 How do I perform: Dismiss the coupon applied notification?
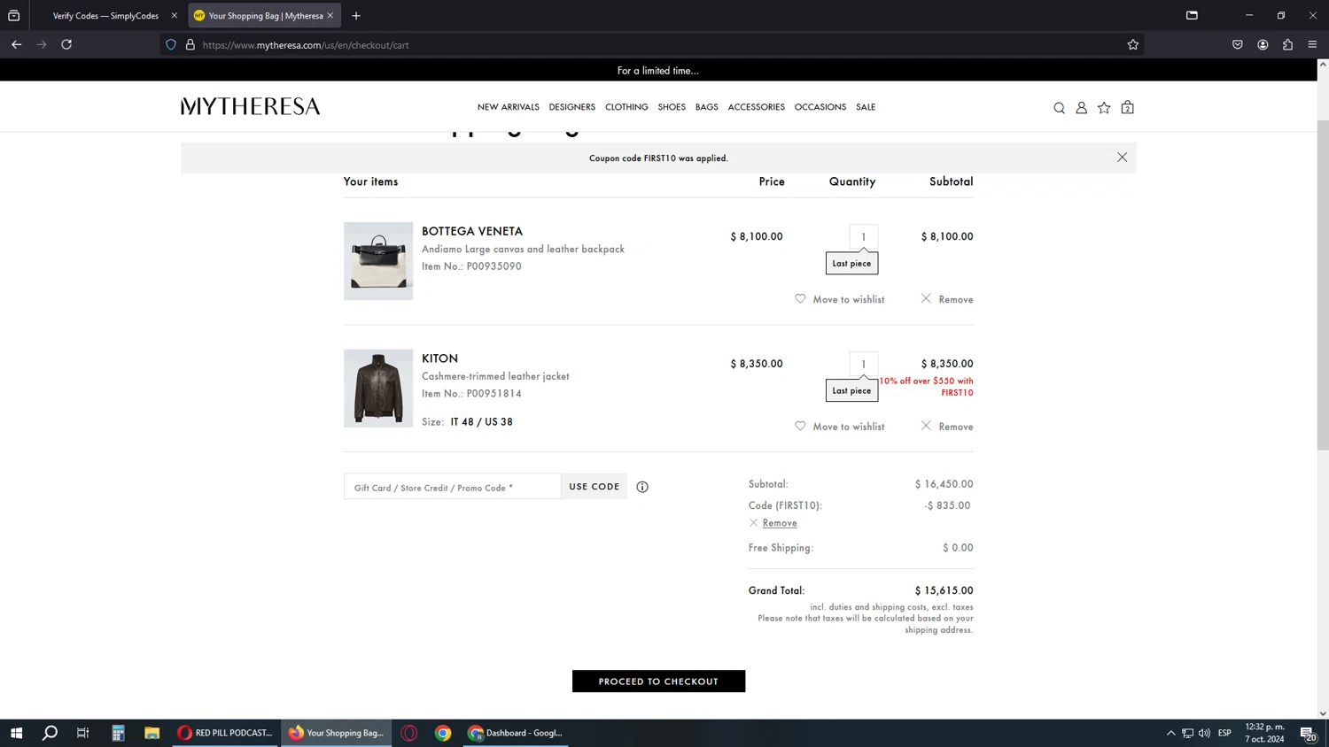1122,158
